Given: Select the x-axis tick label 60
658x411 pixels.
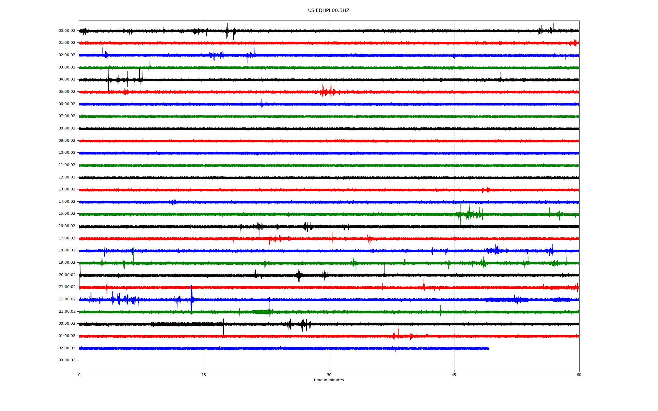Looking at the screenshot, I should coord(579,375).
